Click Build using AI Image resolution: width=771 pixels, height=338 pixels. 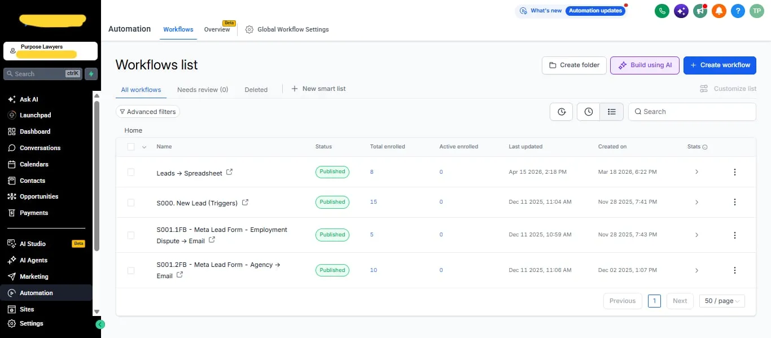click(645, 65)
